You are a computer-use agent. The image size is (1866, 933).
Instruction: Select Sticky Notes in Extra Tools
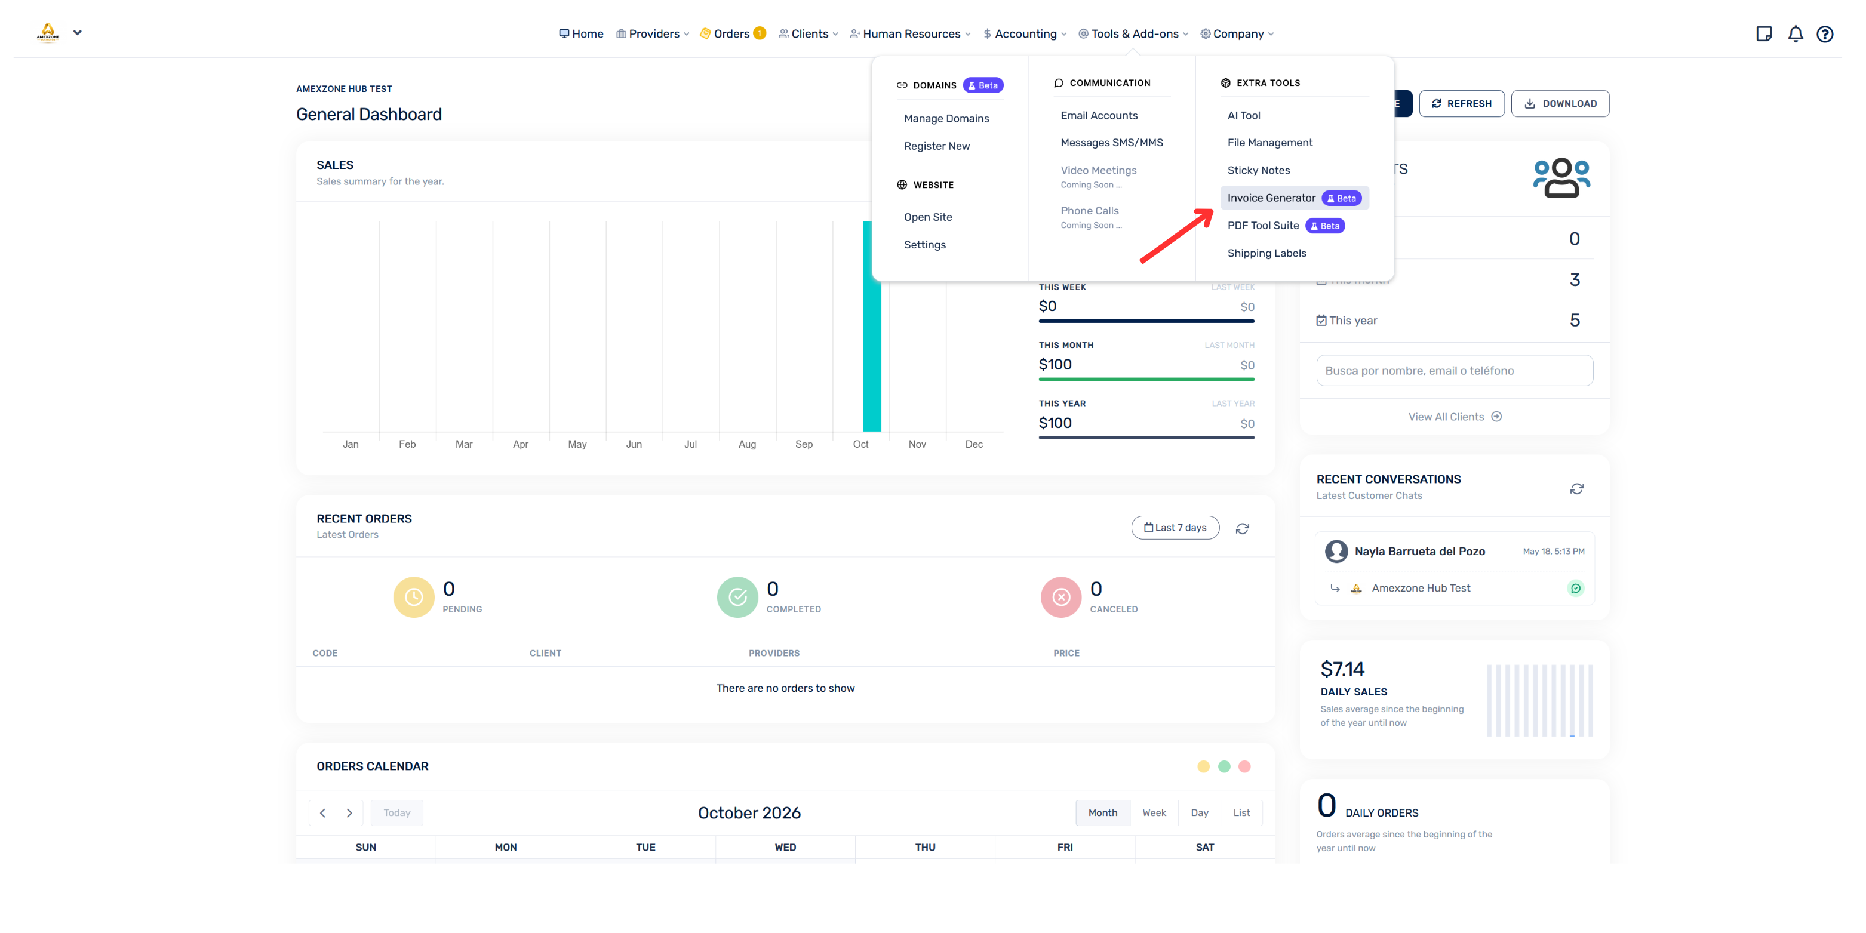1258,170
